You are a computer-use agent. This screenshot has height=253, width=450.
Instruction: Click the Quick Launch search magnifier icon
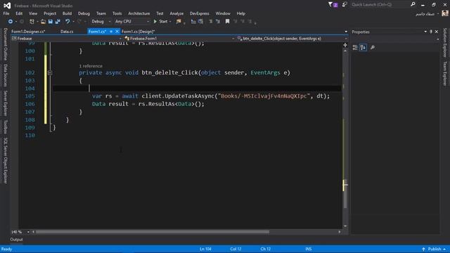click(413, 4)
